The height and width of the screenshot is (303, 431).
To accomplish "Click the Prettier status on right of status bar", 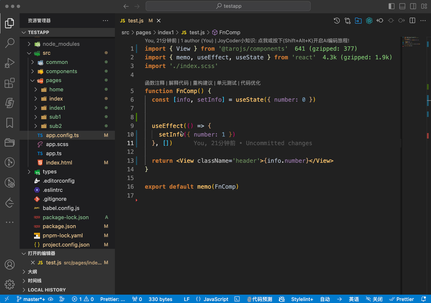I will [x=401, y=299].
